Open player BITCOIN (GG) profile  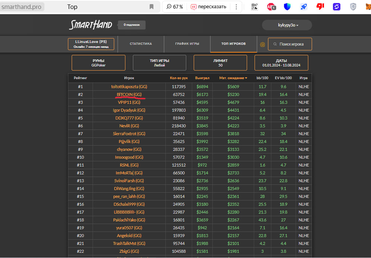(129, 94)
